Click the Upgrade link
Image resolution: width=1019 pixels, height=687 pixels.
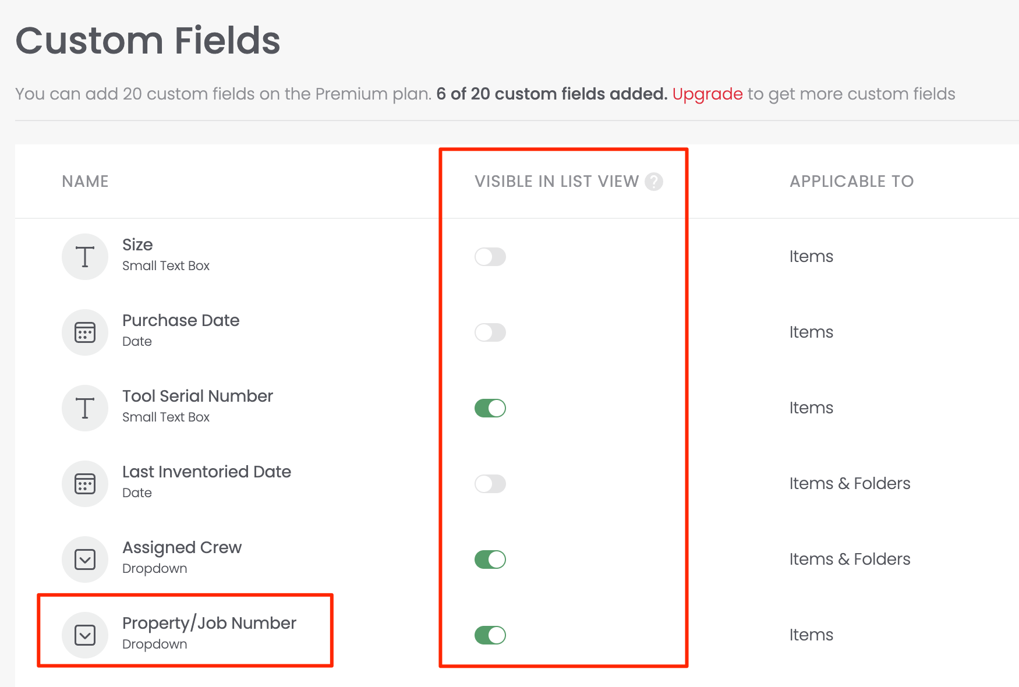tap(707, 94)
